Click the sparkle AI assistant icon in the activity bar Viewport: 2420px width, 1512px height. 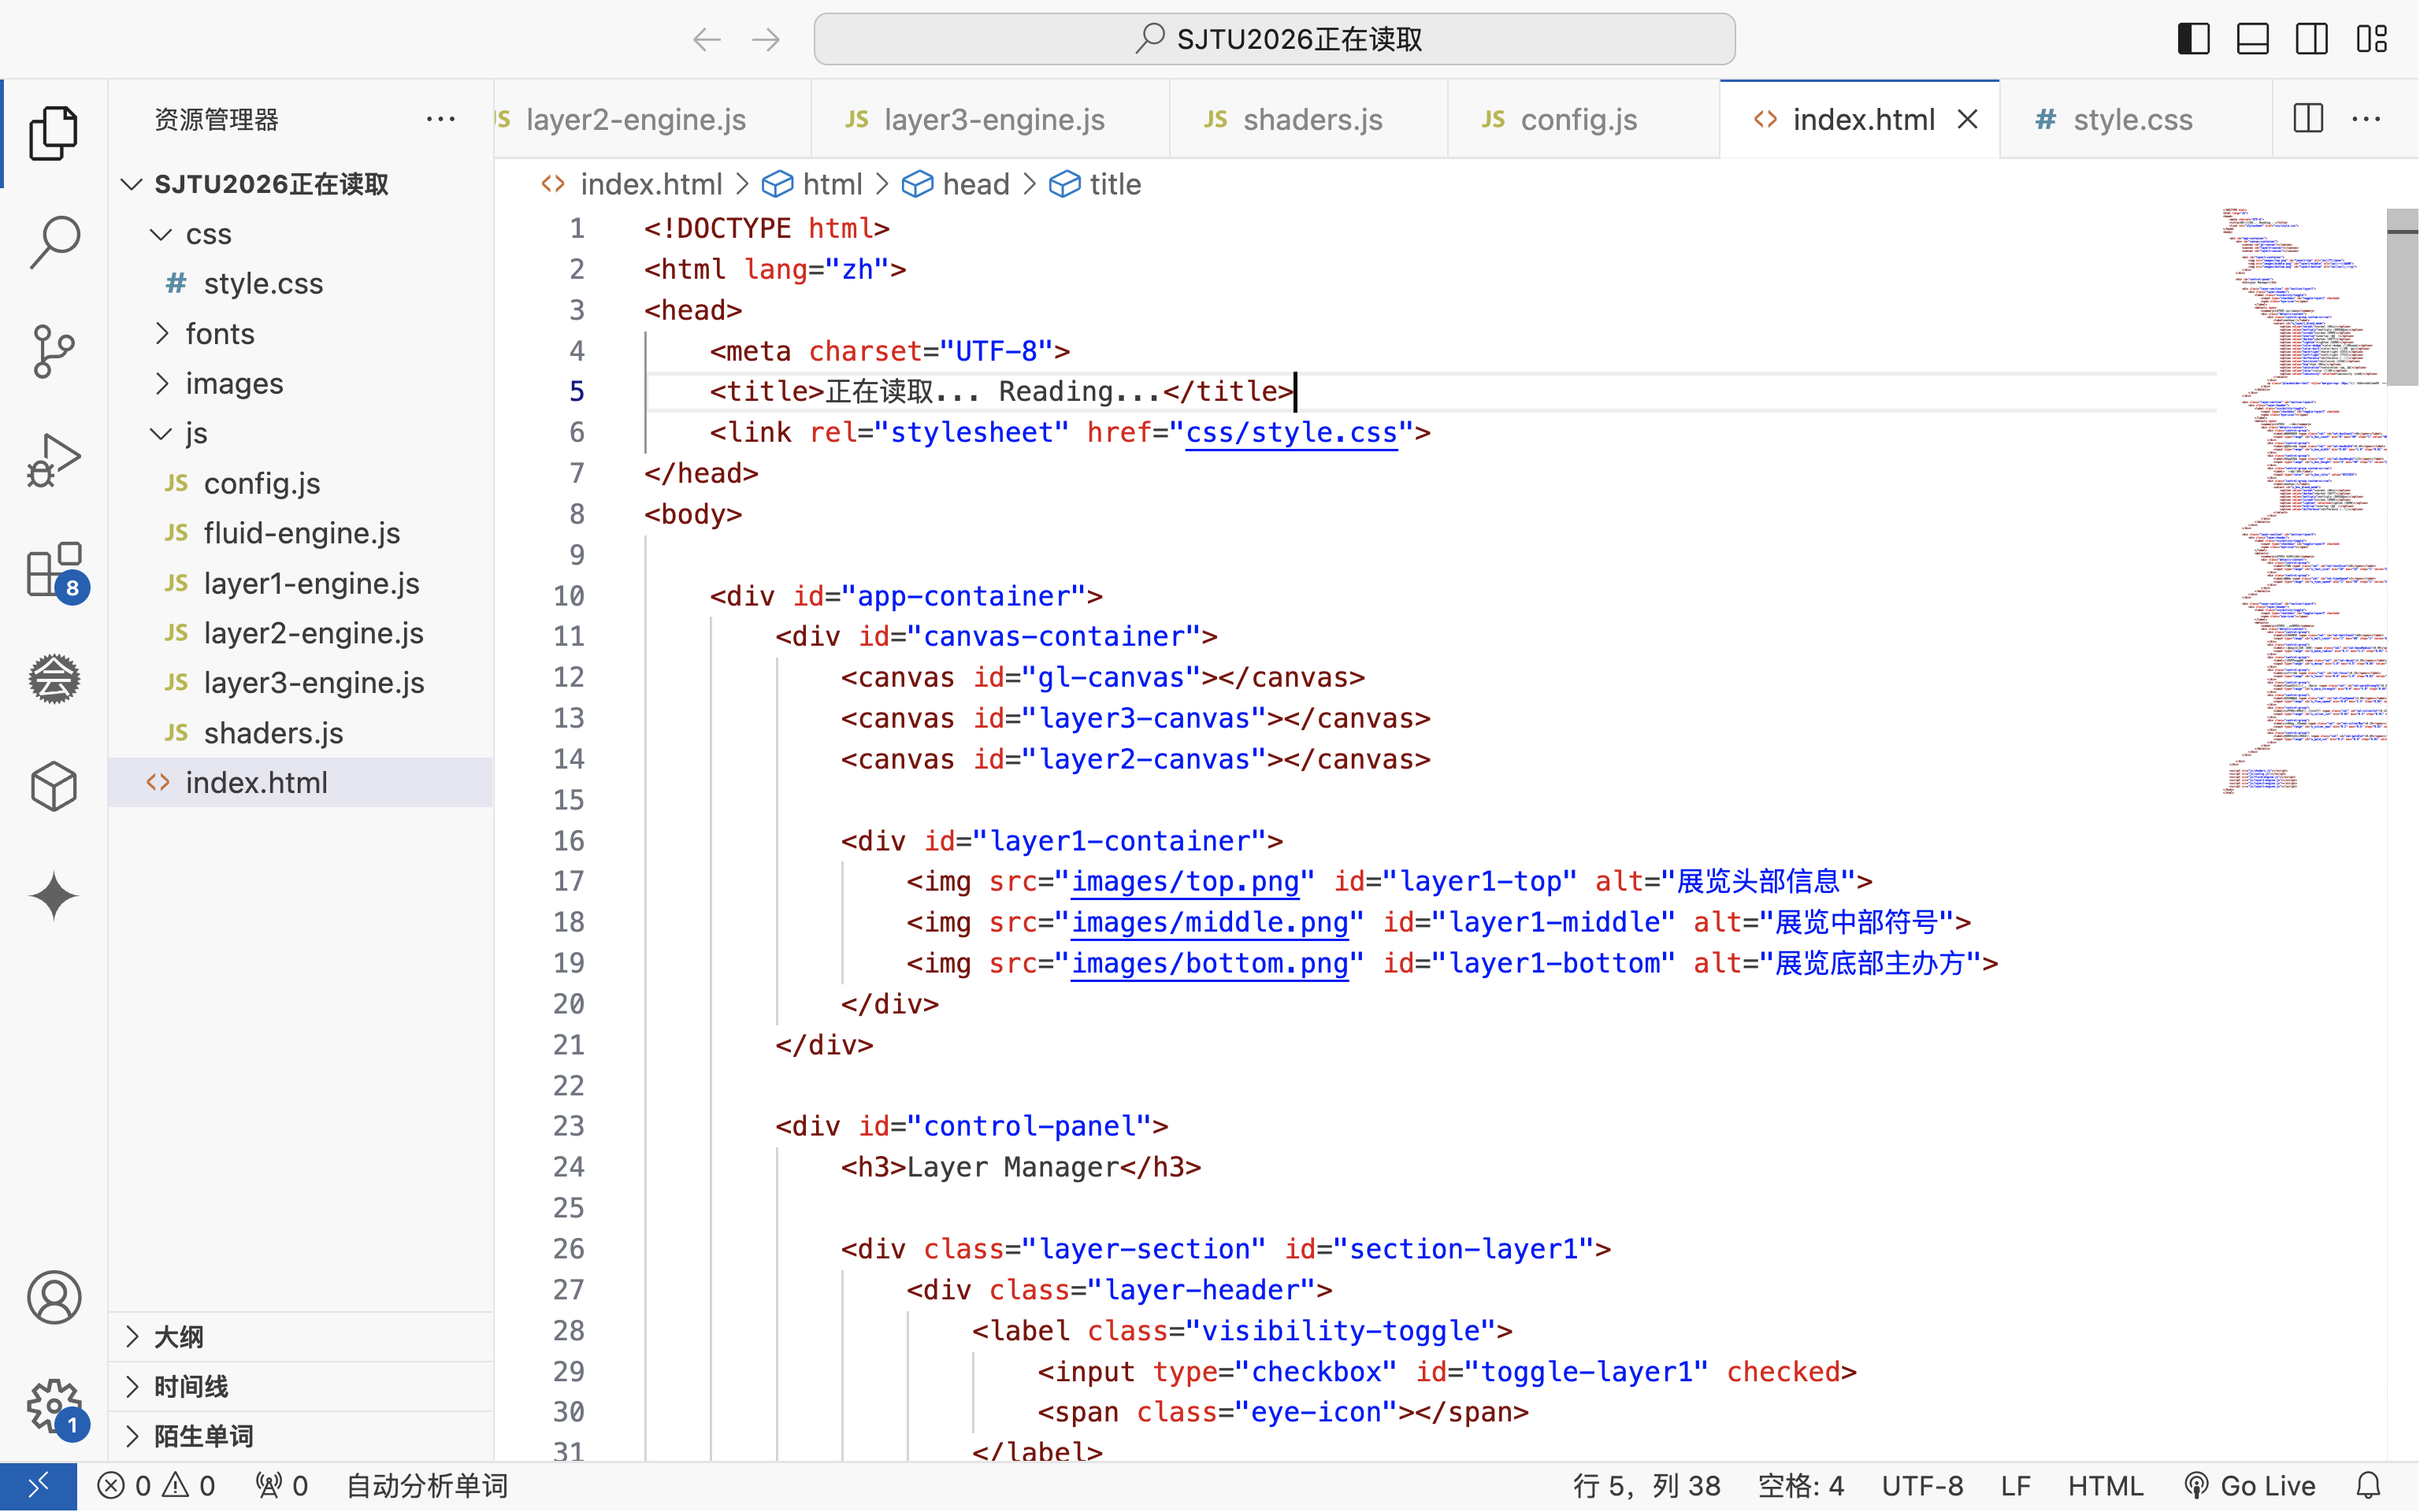click(54, 896)
